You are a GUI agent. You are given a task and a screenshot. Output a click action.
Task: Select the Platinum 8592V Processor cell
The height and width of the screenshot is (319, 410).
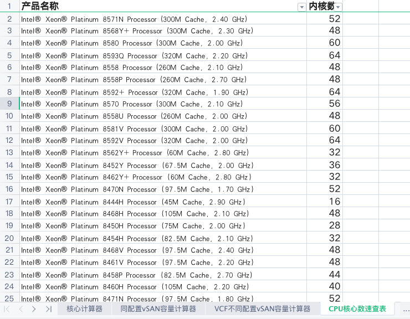[163, 141]
